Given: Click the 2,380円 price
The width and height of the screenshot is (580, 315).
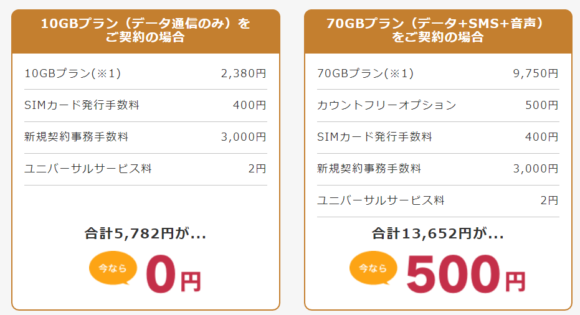Looking at the screenshot, I should click(x=243, y=73).
